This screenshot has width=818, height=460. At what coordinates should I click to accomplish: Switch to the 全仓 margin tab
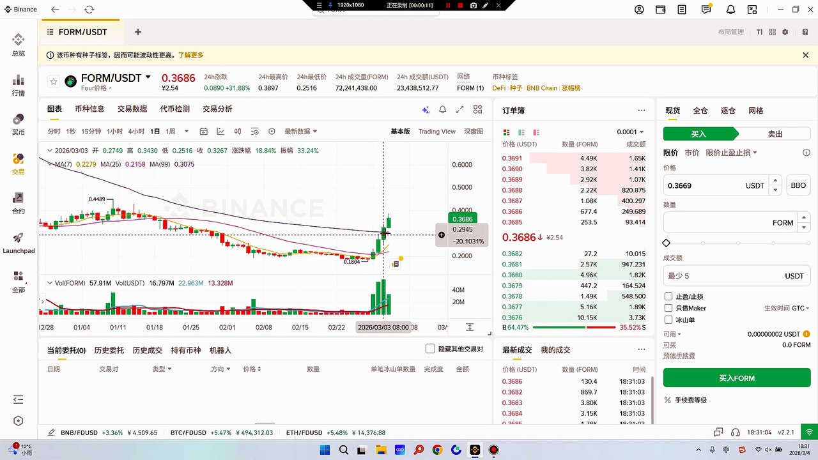click(700, 111)
